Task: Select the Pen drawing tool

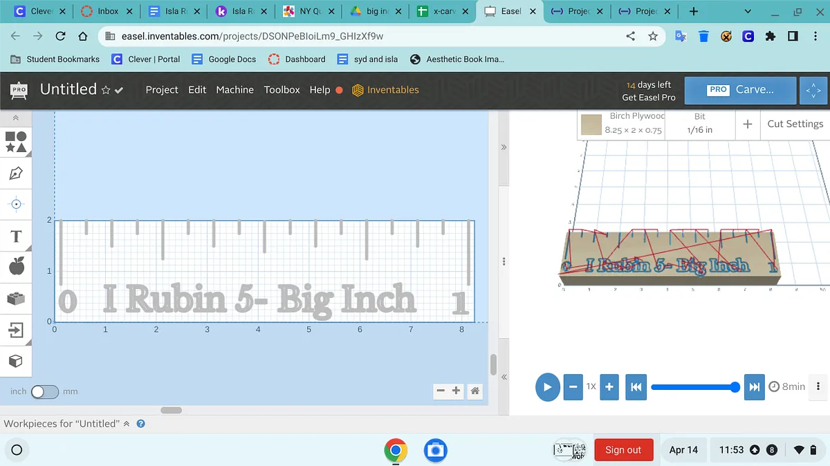Action: tap(16, 173)
